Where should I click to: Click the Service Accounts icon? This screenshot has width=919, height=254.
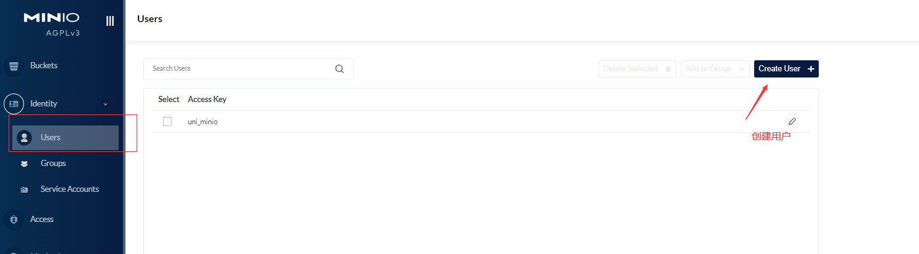(24, 189)
